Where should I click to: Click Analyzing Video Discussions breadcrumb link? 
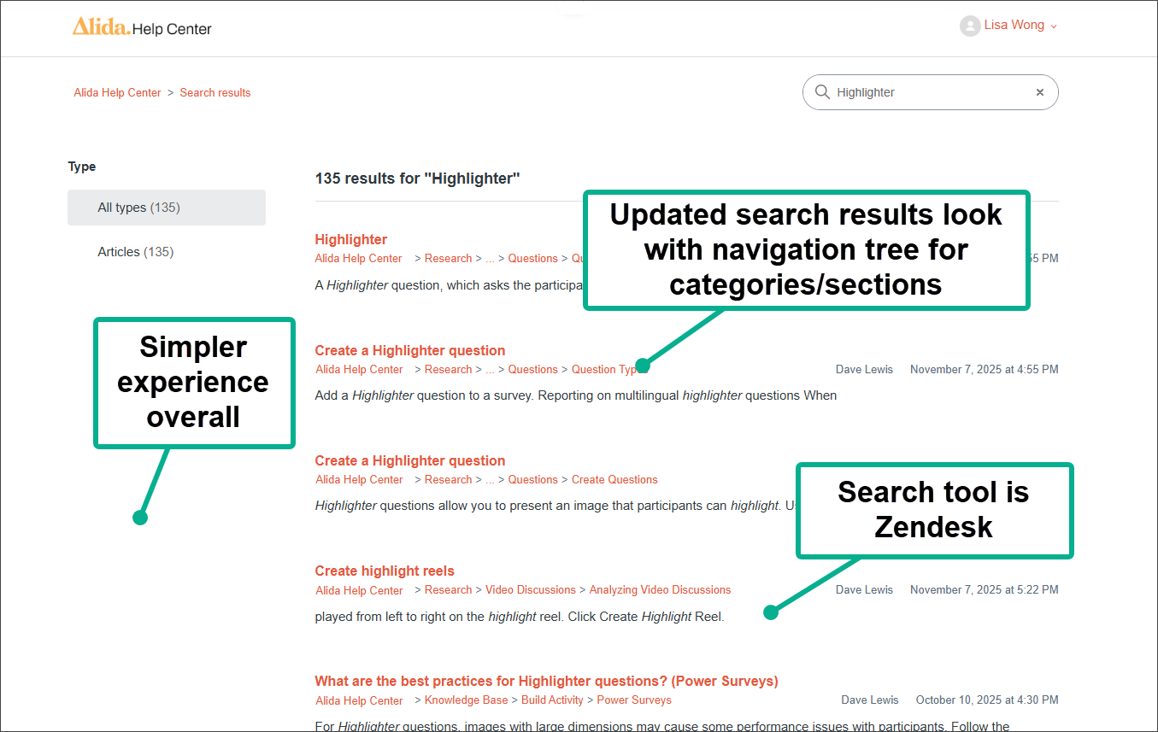660,589
